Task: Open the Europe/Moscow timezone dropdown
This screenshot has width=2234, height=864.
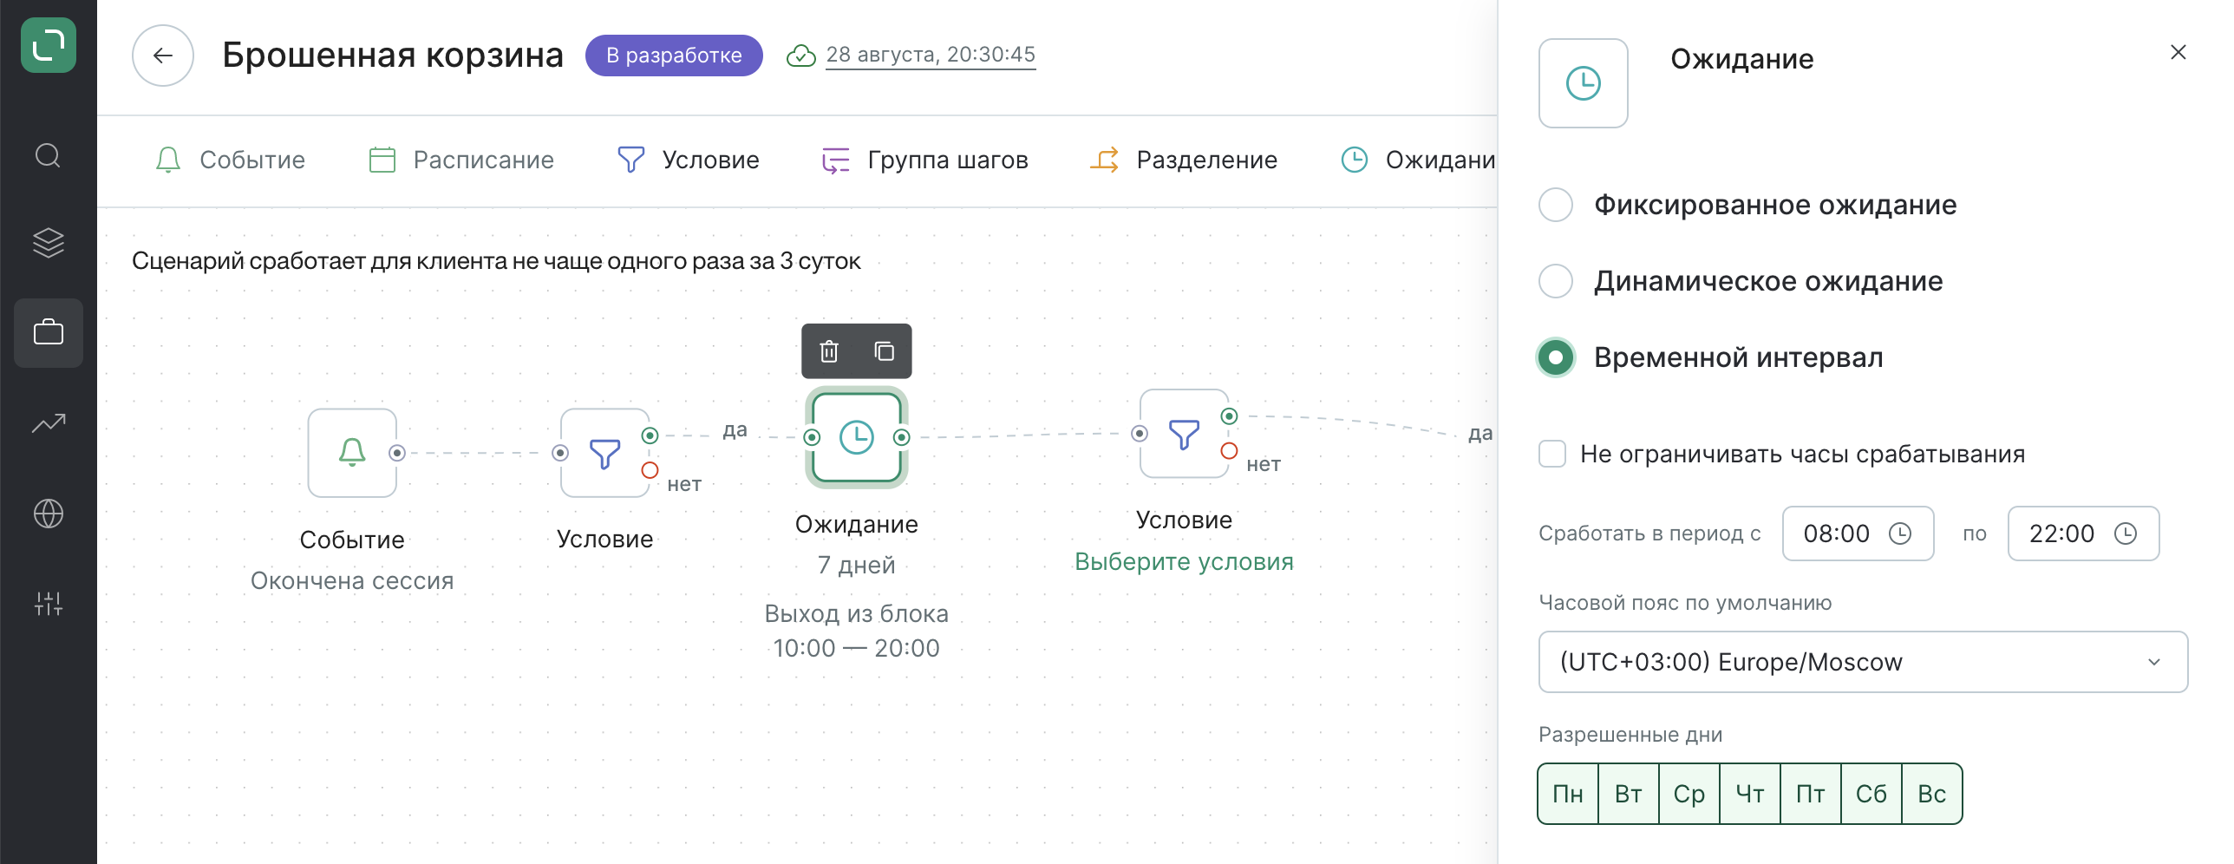Action: 1863,662
